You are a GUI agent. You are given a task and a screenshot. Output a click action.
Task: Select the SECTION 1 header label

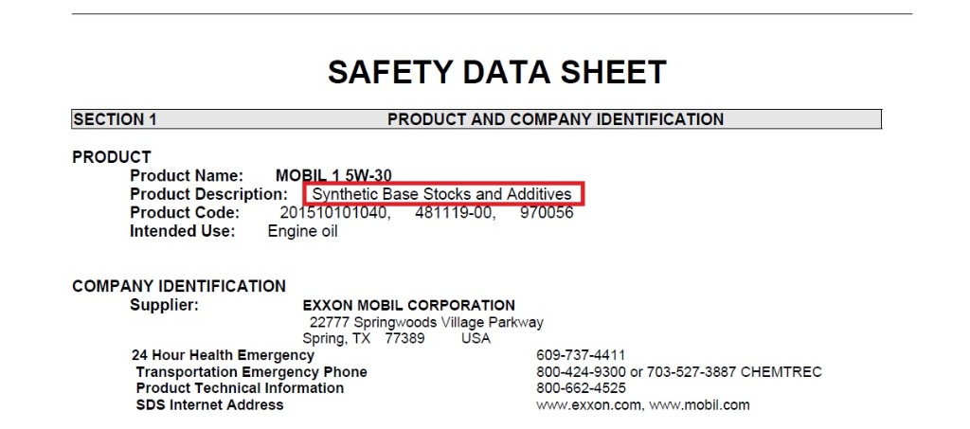coord(115,119)
